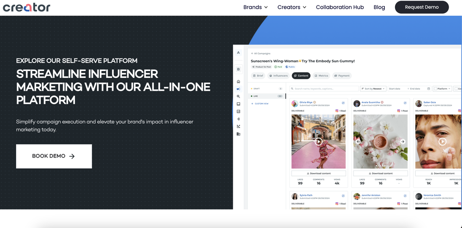Viewport: 462px width, 228px height.
Task: Open the Blog link
Action: point(379,7)
